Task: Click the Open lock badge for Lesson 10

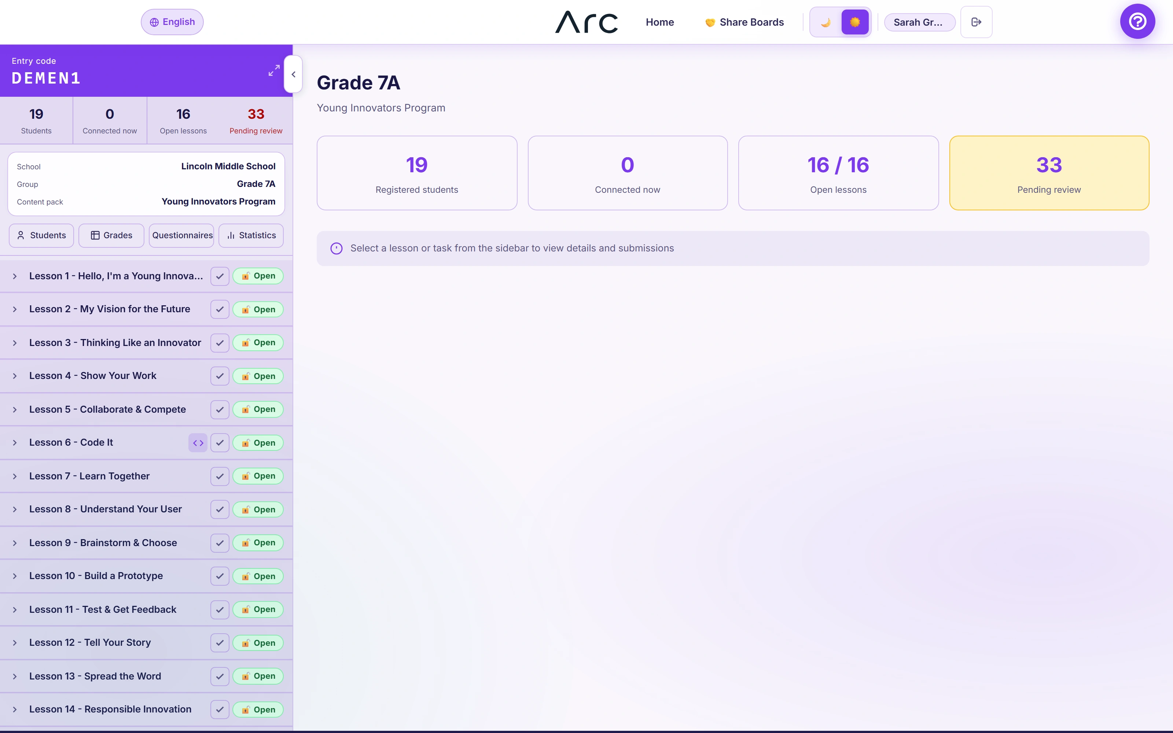Action: pyautogui.click(x=258, y=576)
